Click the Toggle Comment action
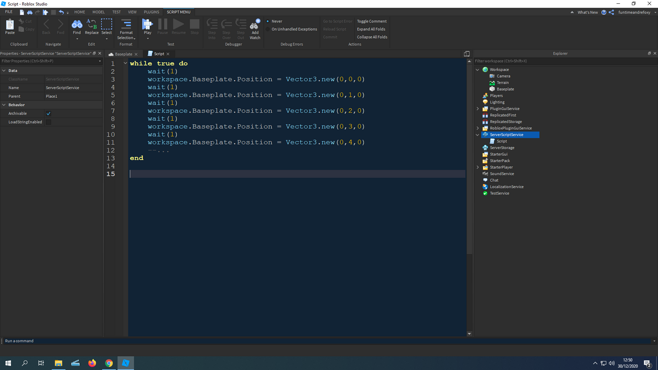Viewport: 658px width, 370px height. coord(371,21)
